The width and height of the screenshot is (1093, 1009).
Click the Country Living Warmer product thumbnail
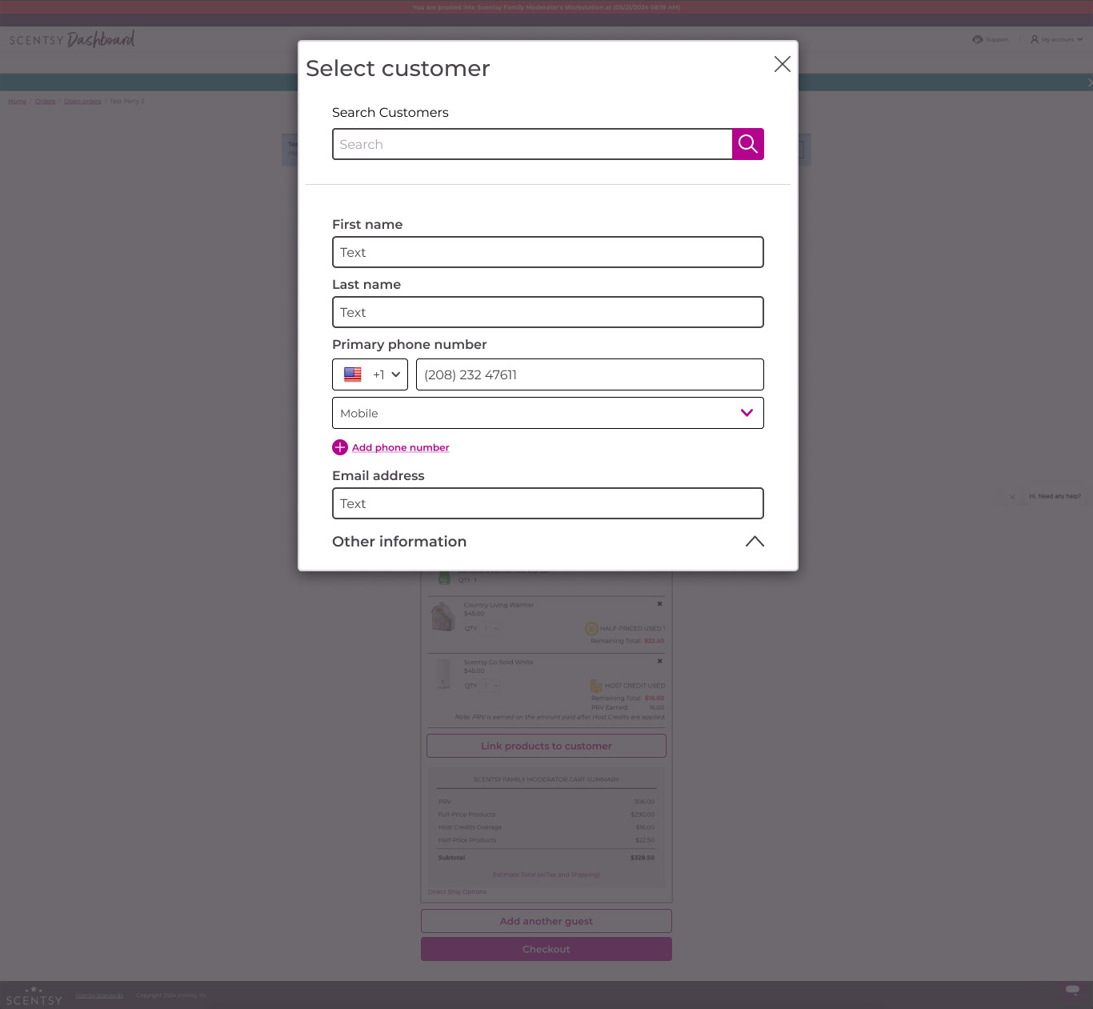[x=443, y=617]
